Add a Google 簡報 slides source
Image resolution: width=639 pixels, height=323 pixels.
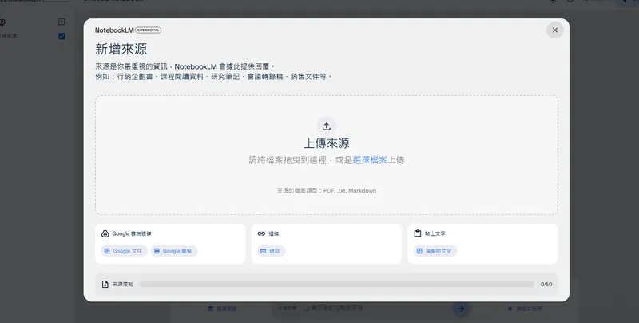pos(174,251)
